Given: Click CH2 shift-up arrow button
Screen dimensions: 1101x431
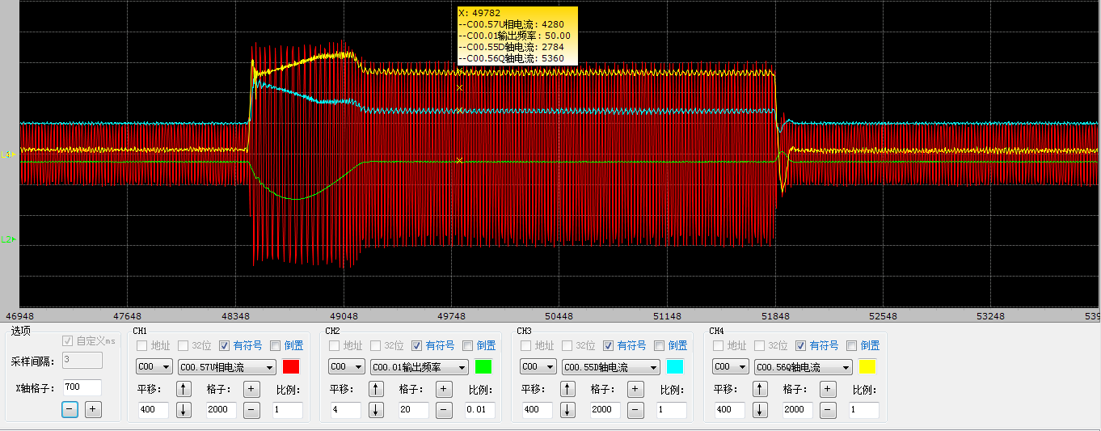Looking at the screenshot, I should [377, 389].
